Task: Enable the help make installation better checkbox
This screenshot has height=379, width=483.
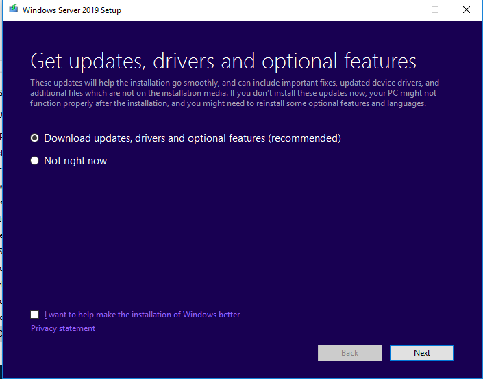Action: click(35, 315)
